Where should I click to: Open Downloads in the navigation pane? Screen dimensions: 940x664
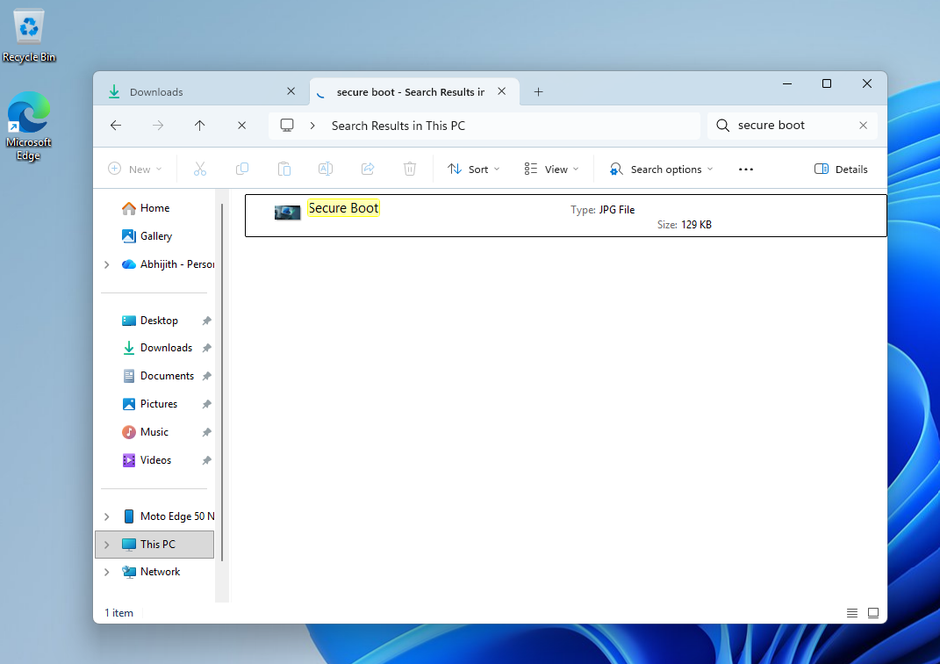(x=157, y=348)
